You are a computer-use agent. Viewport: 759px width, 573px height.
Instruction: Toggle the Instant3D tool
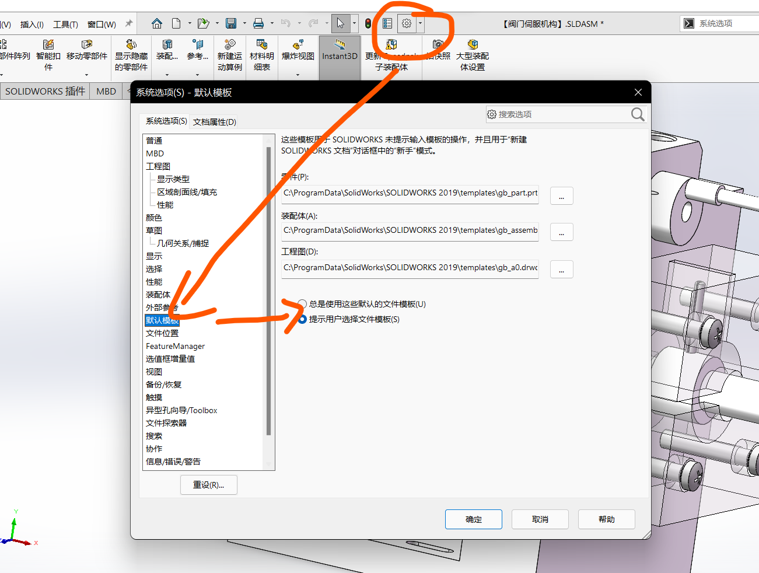click(339, 50)
